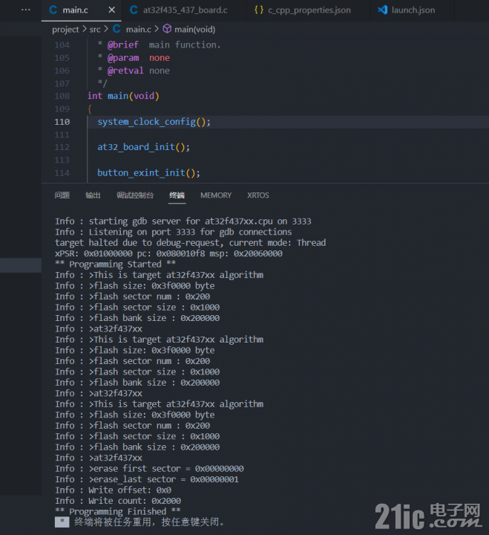489x535 pixels.
Task: Click the 'project' breadcrumb segment
Action: [65, 30]
